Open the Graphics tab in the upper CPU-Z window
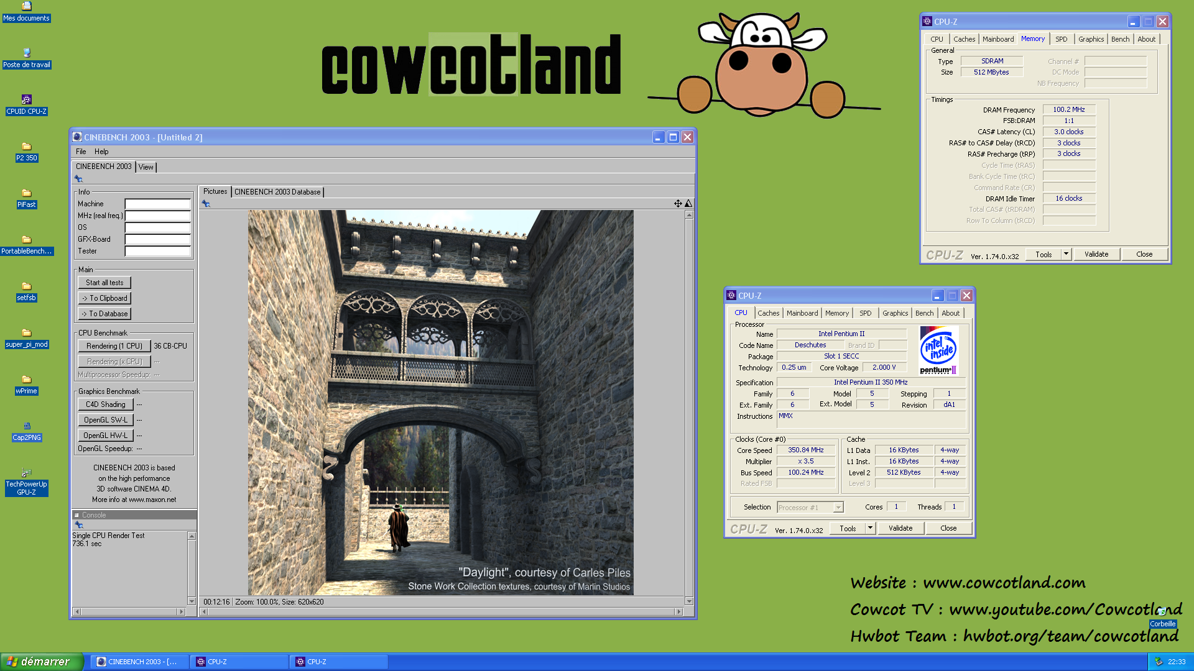This screenshot has height=671, width=1194. click(x=1091, y=39)
